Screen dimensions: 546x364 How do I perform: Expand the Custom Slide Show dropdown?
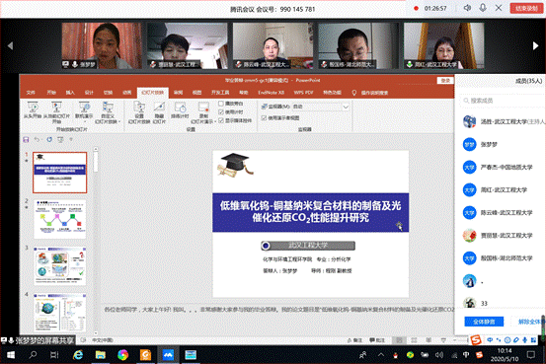119,121
